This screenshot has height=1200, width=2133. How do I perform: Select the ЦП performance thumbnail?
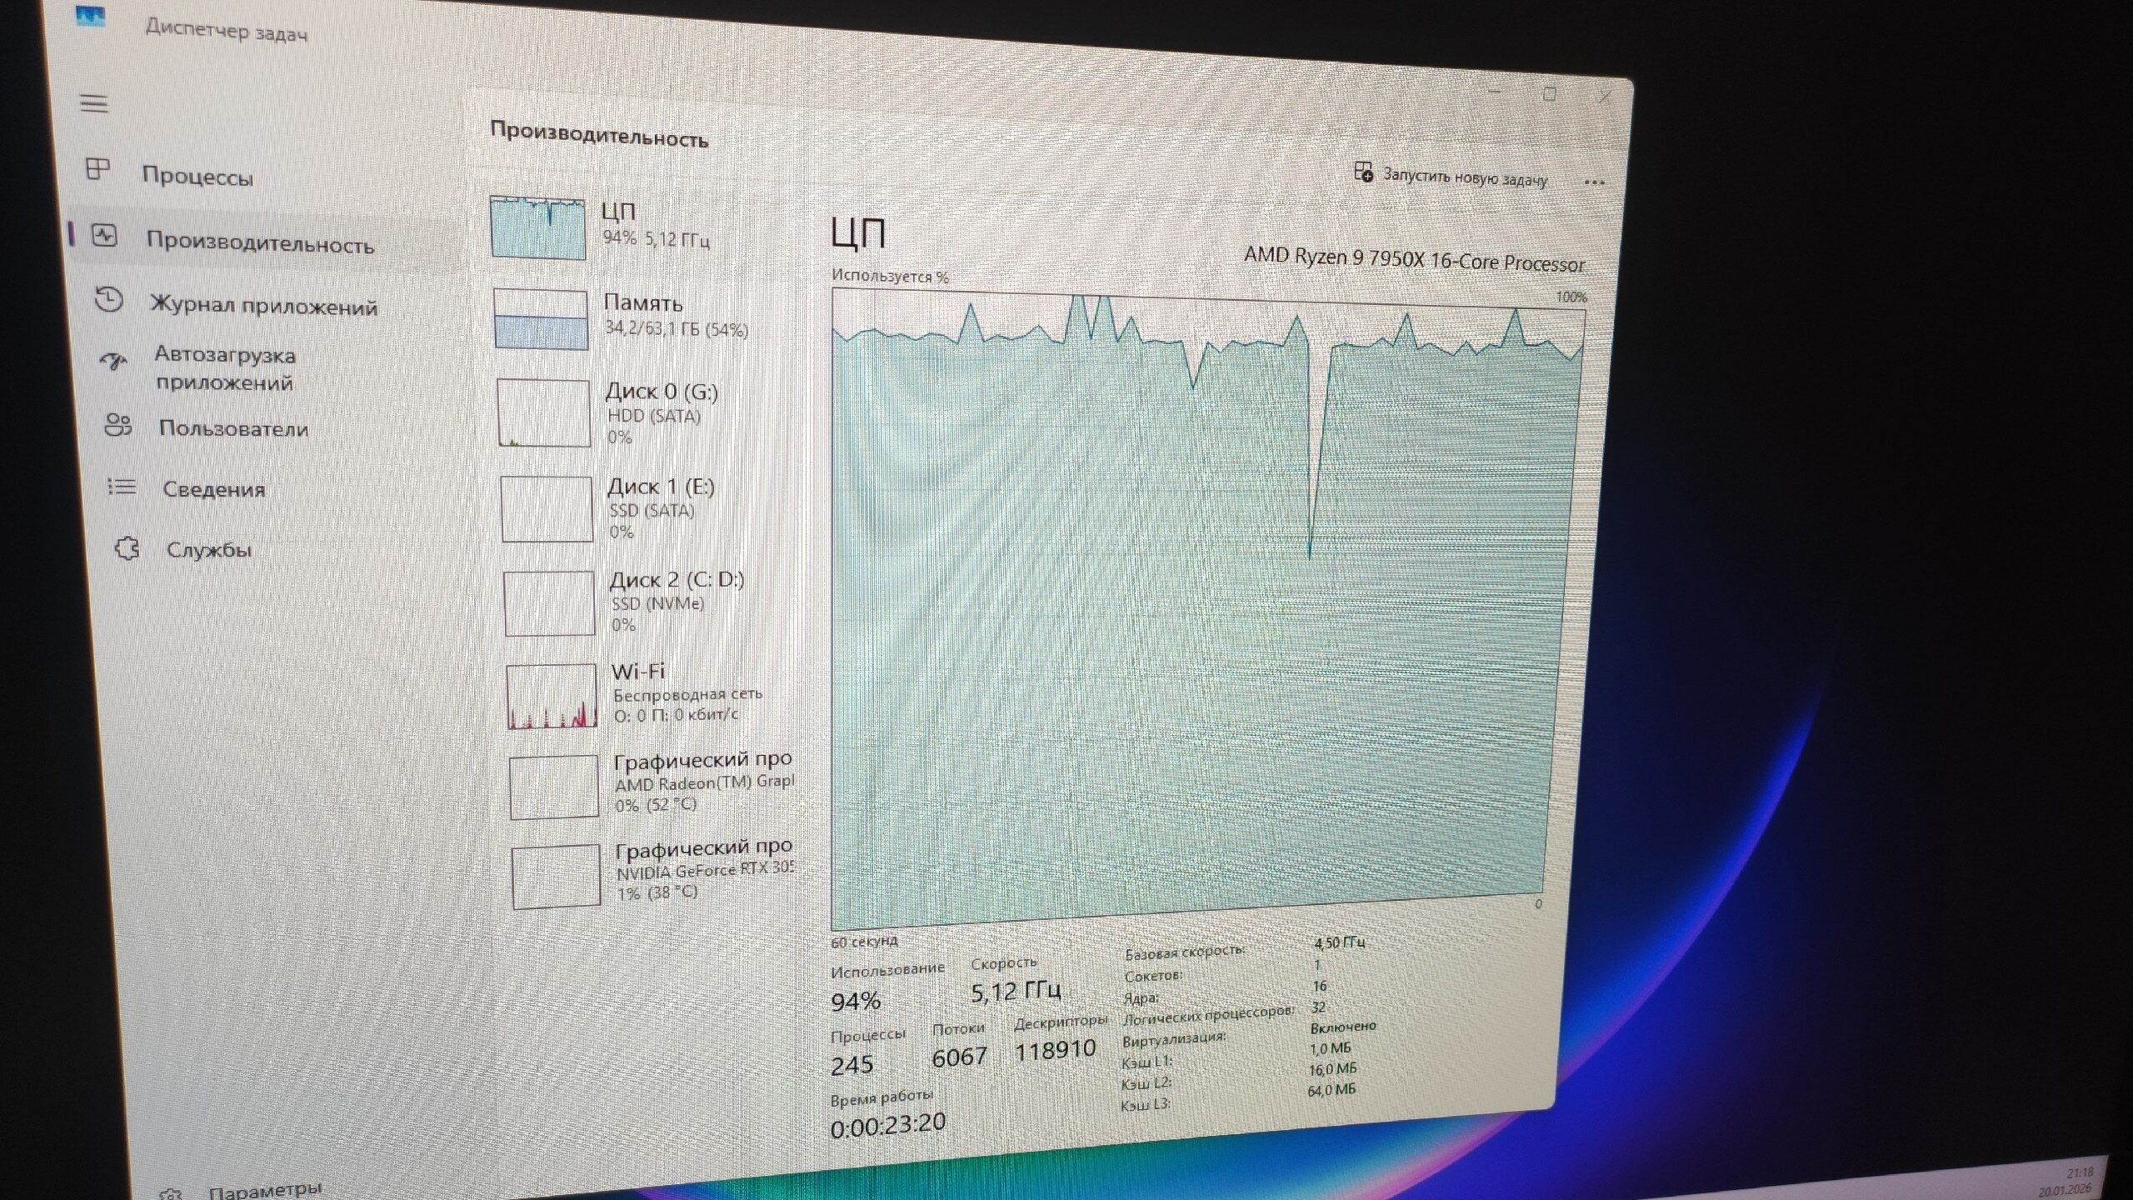click(x=537, y=227)
